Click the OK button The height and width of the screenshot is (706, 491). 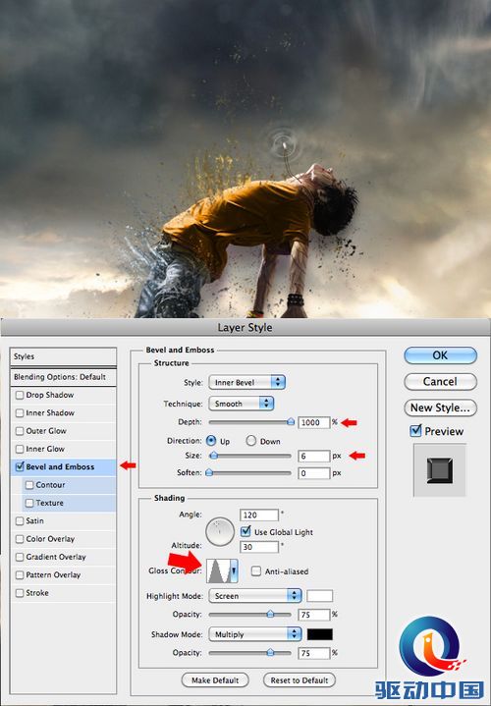[440, 355]
